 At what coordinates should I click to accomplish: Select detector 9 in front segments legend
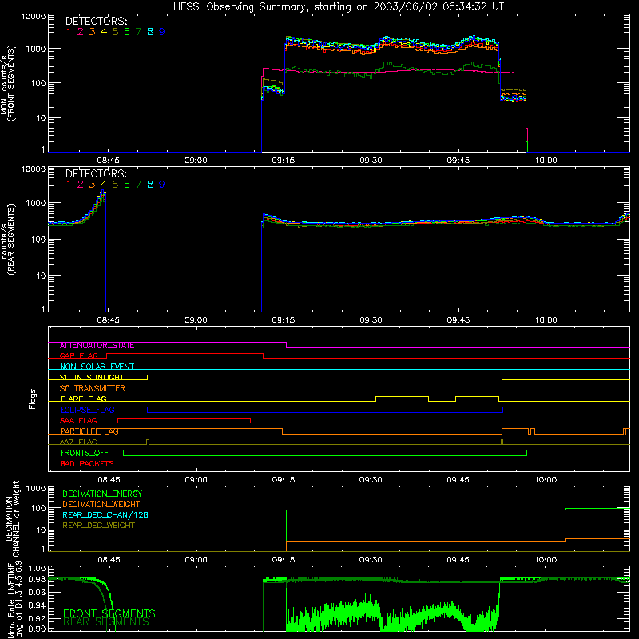(162, 32)
